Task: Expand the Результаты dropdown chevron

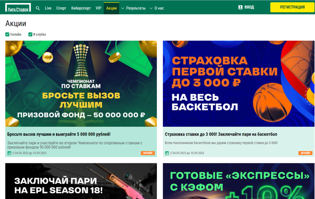Action: (122, 8)
